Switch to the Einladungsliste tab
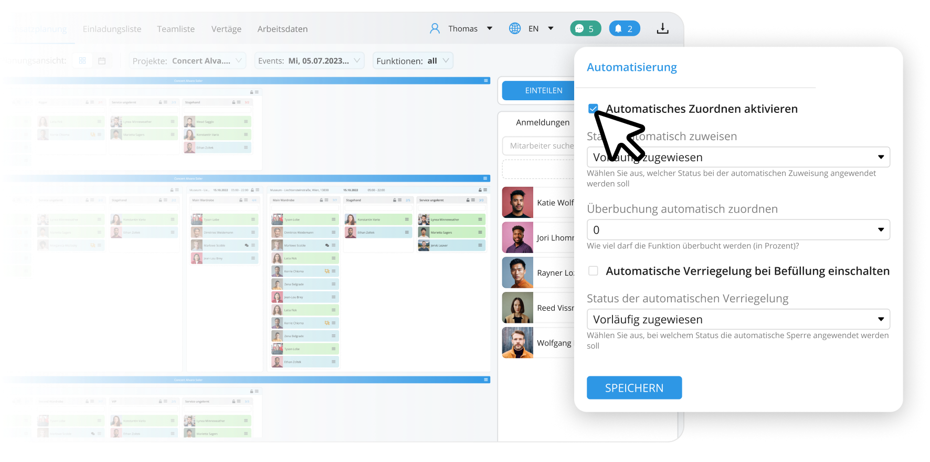The width and height of the screenshot is (930, 462). click(112, 29)
